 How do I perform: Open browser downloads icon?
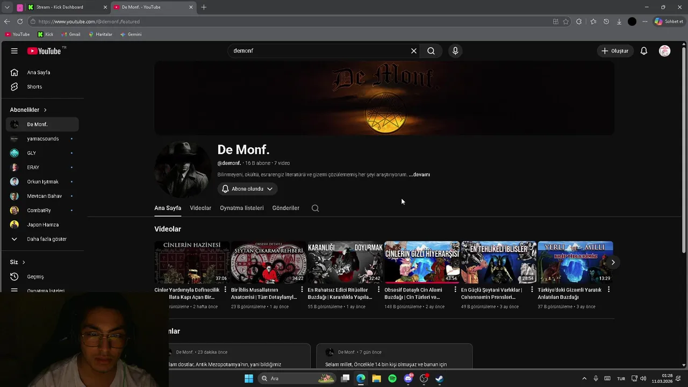(619, 21)
